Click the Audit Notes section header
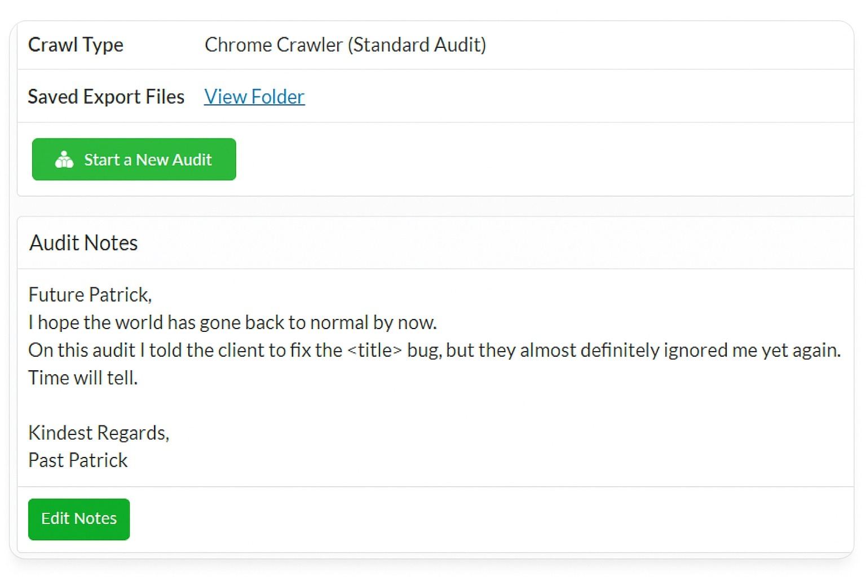866x577 pixels. click(83, 242)
